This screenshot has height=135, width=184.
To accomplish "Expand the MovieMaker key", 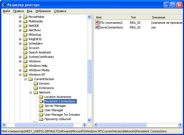I will point(20,17).
